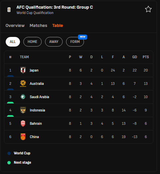Select the ALL standings filter

(13, 42)
